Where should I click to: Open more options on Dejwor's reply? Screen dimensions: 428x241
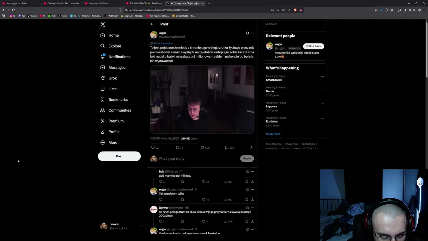252,208
